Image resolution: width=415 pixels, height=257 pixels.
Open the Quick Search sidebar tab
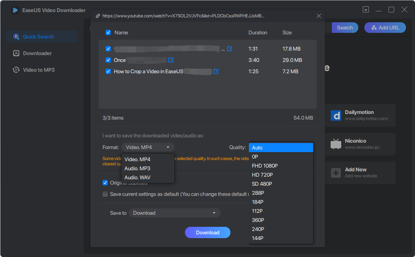(x=42, y=37)
